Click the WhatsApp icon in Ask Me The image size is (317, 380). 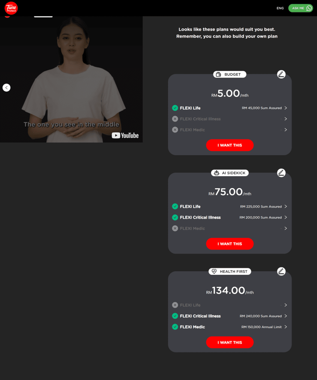[309, 8]
